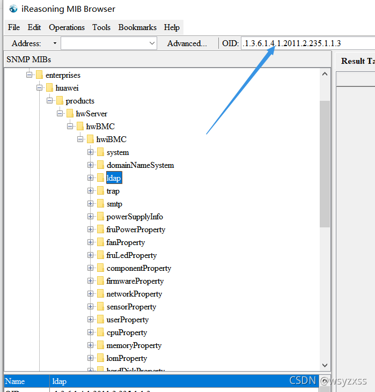375x392 pixels.
Task: Click the MIB tree vertical scrollbar thumb
Action: (x=325, y=164)
